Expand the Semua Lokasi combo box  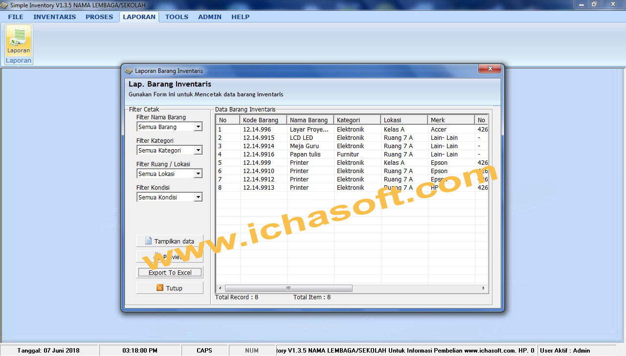click(x=198, y=174)
